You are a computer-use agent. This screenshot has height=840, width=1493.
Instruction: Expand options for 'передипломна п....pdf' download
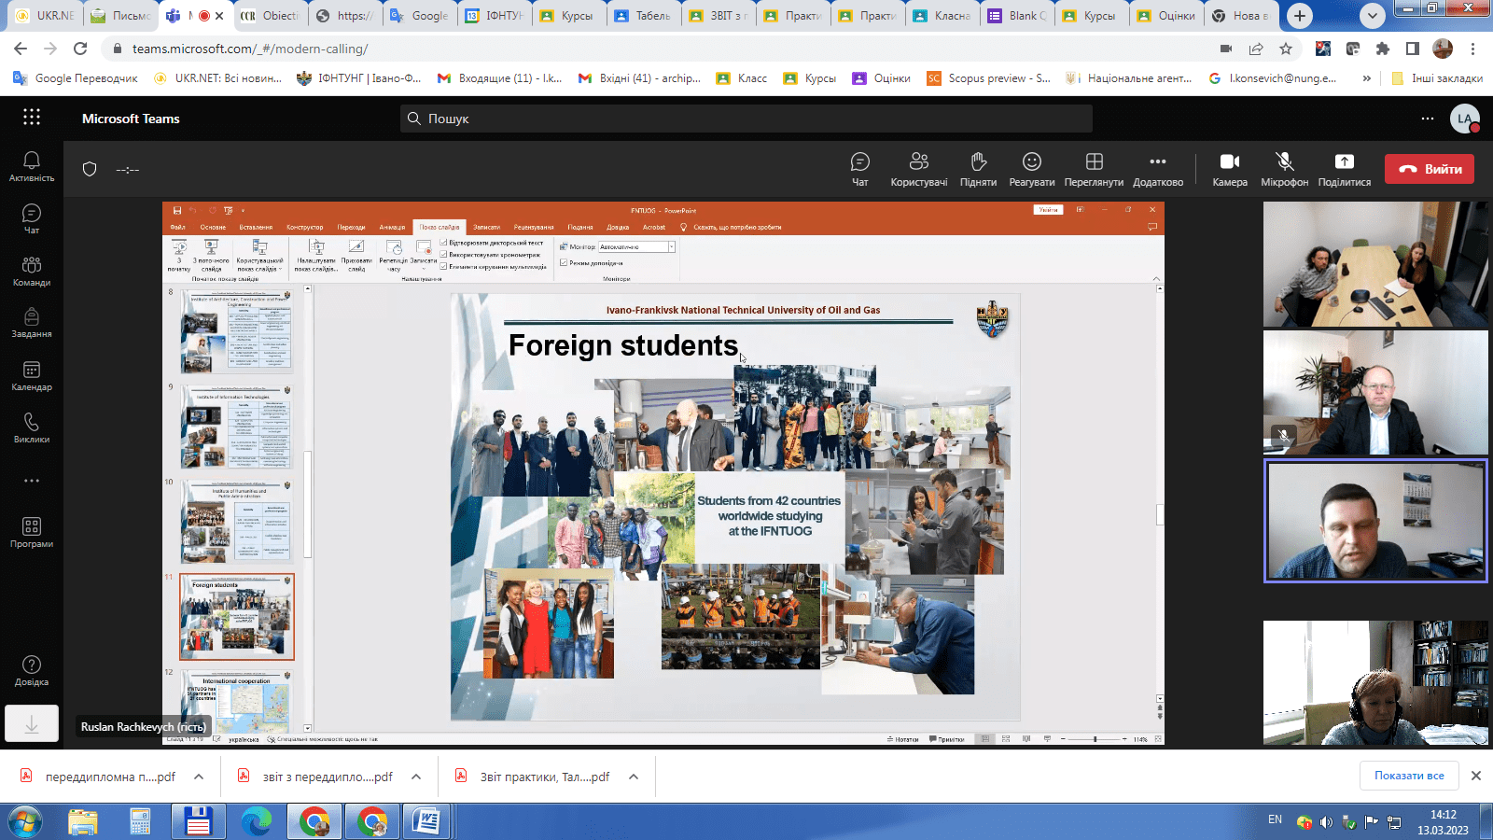click(x=199, y=777)
